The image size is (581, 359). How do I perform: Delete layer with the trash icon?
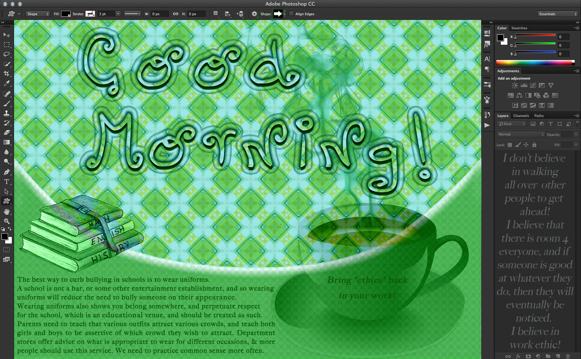568,356
